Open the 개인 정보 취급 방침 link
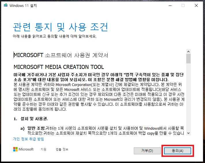205x163 pixels. (29, 139)
